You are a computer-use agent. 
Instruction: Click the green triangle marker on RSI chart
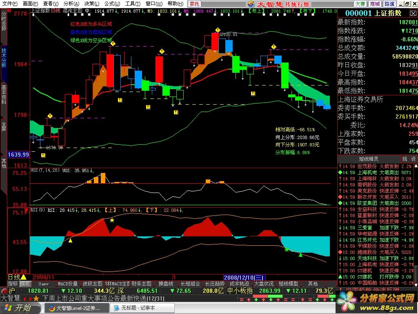[x=301, y=255]
